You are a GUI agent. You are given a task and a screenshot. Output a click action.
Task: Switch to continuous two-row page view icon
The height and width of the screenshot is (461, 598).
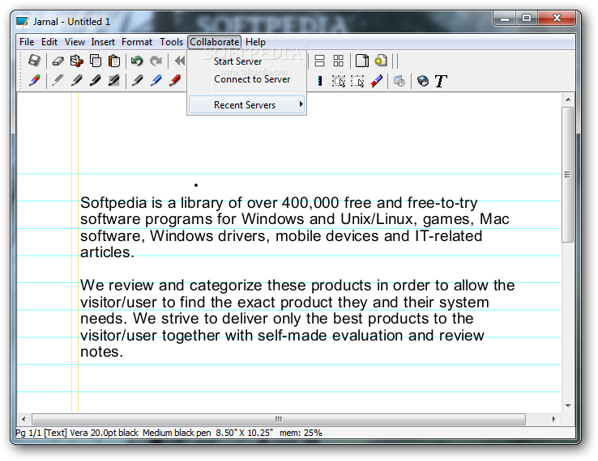coord(319,61)
